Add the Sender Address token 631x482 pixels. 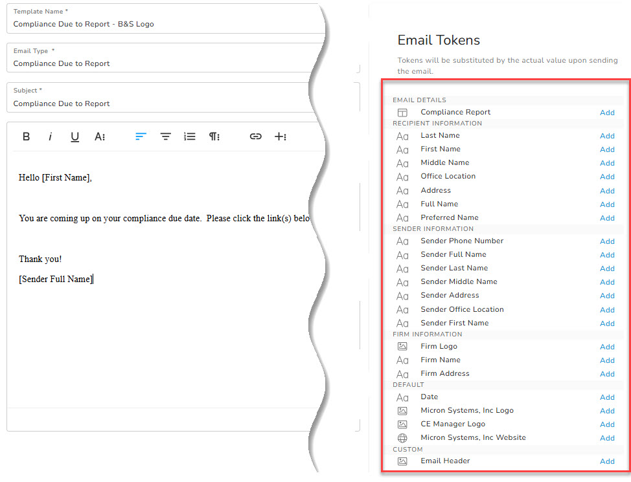(607, 296)
